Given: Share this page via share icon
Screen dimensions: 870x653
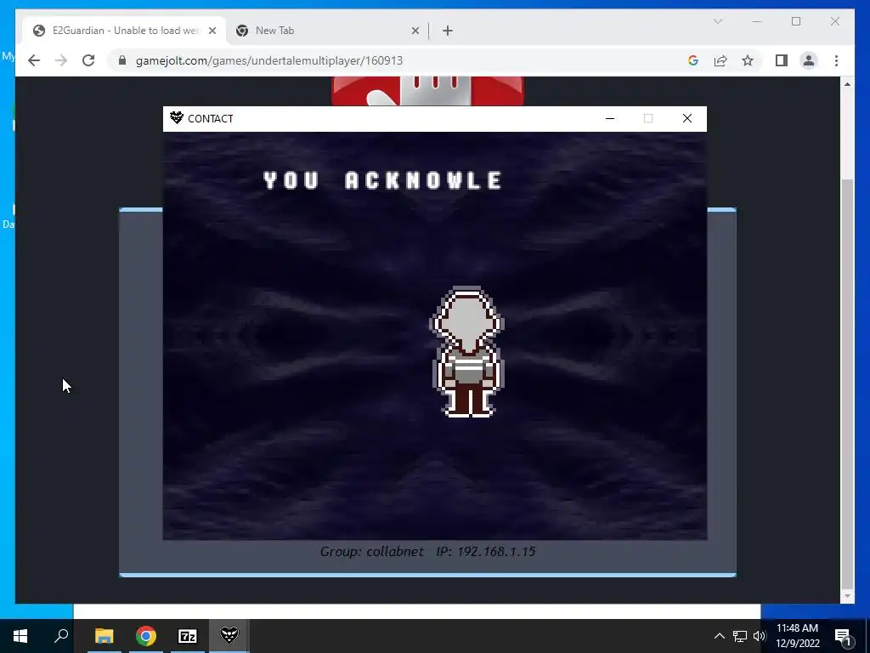Looking at the screenshot, I should pos(720,60).
